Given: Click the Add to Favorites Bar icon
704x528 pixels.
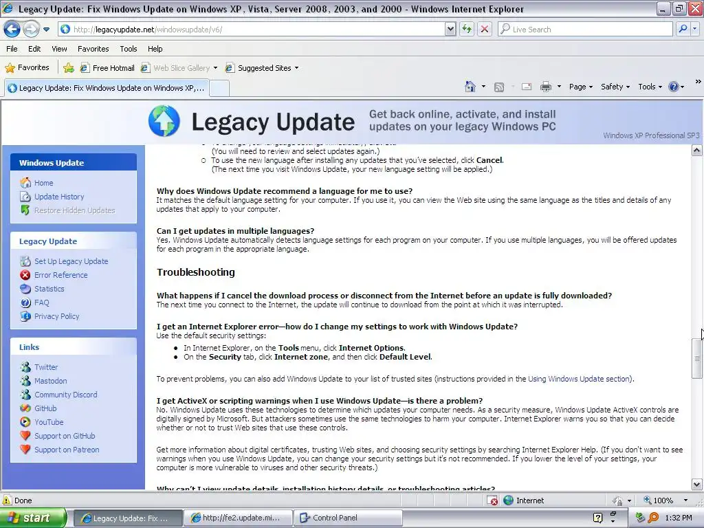Looking at the screenshot, I should tap(68, 68).
